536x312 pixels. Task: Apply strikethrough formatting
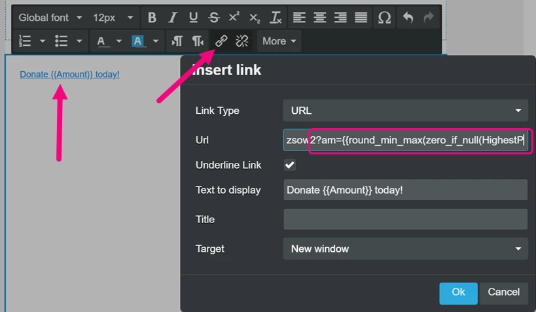point(214,18)
